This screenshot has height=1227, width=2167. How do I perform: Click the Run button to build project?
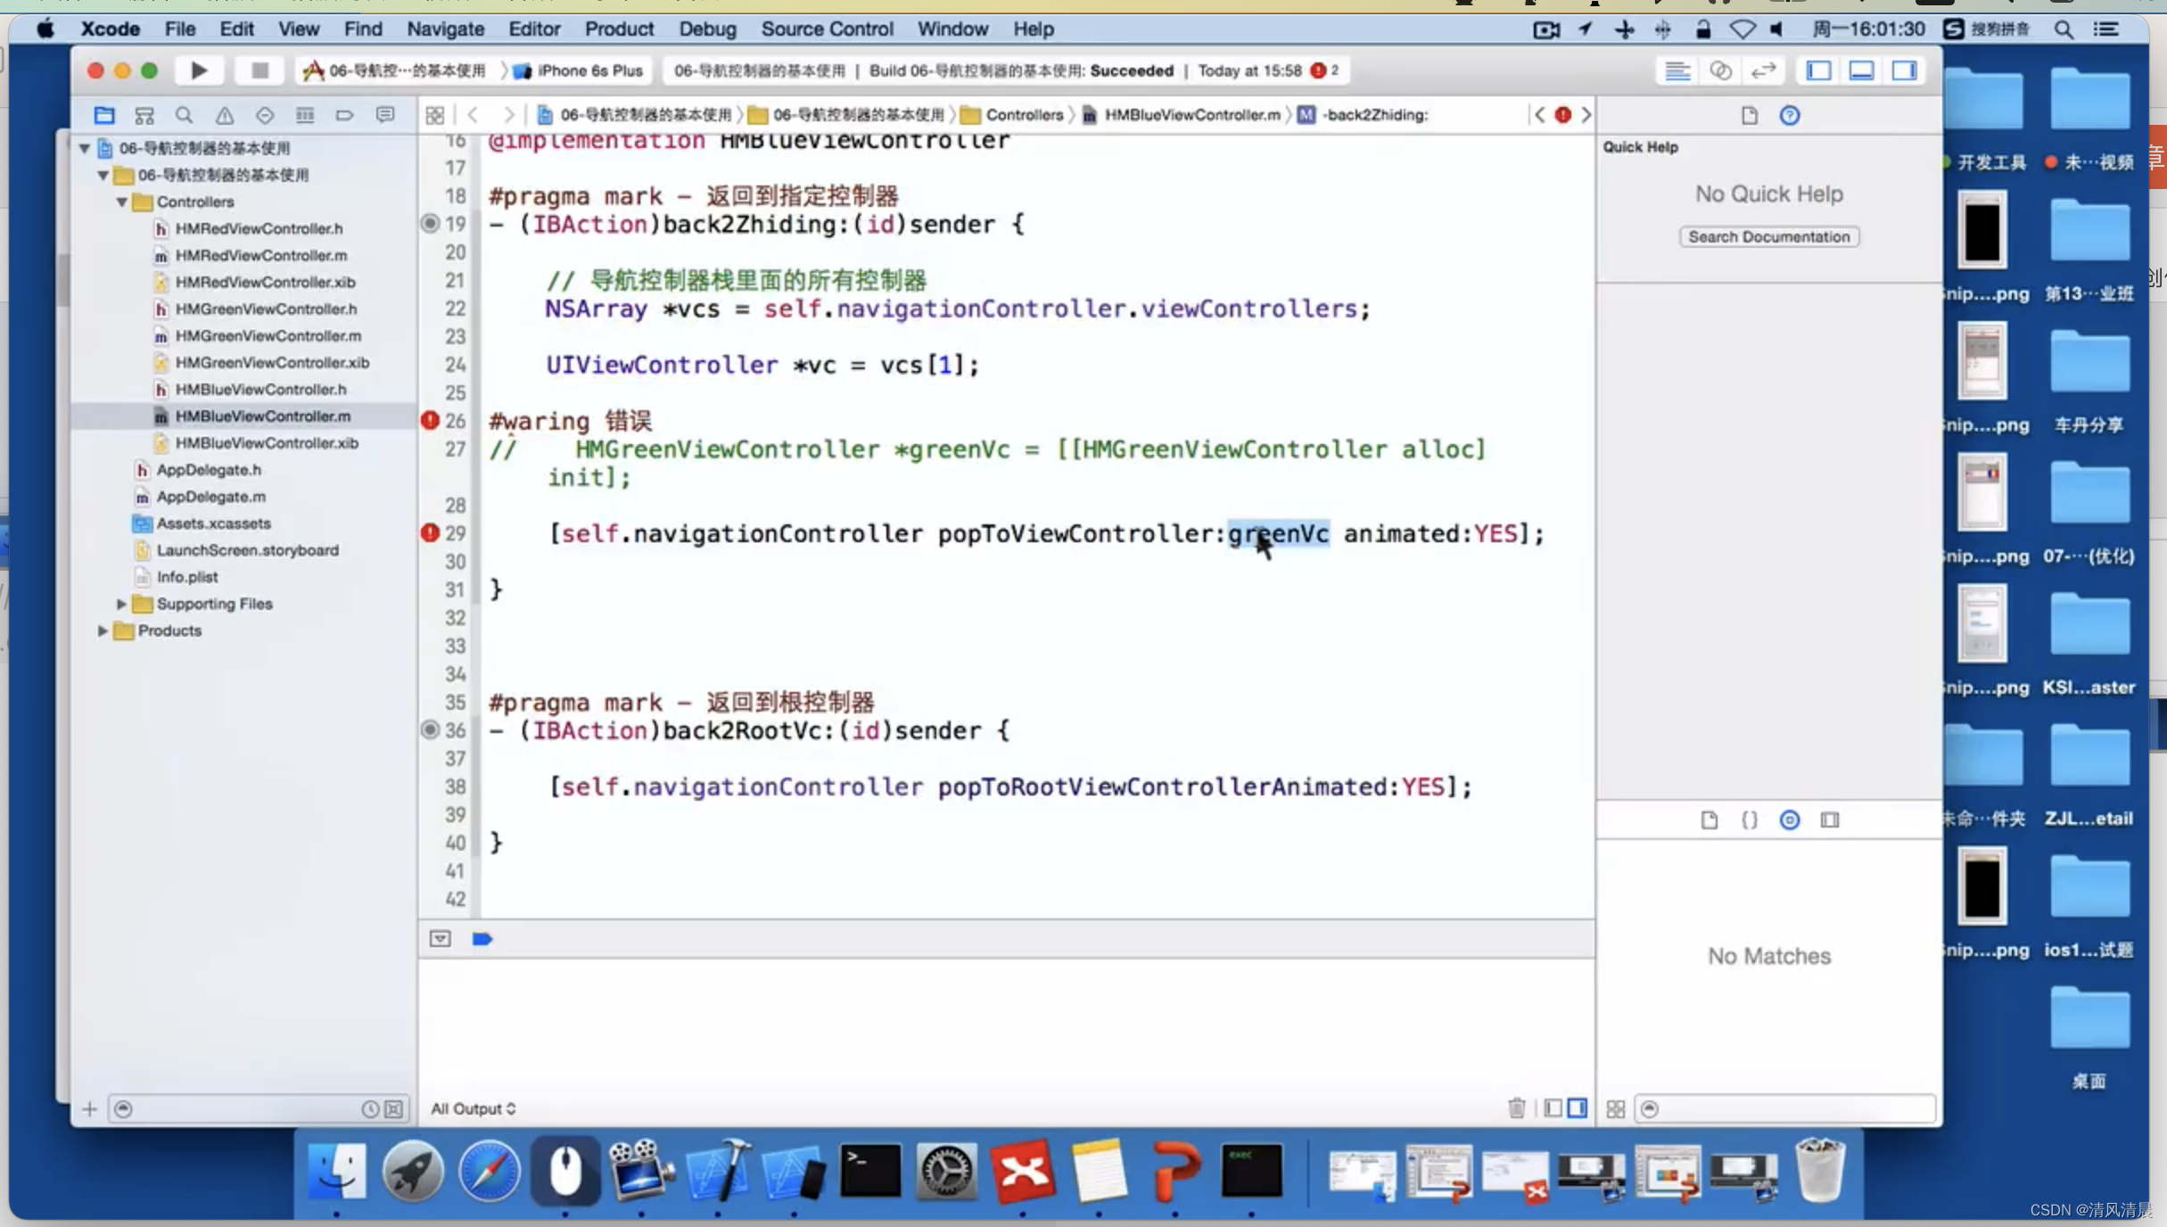pyautogui.click(x=198, y=70)
